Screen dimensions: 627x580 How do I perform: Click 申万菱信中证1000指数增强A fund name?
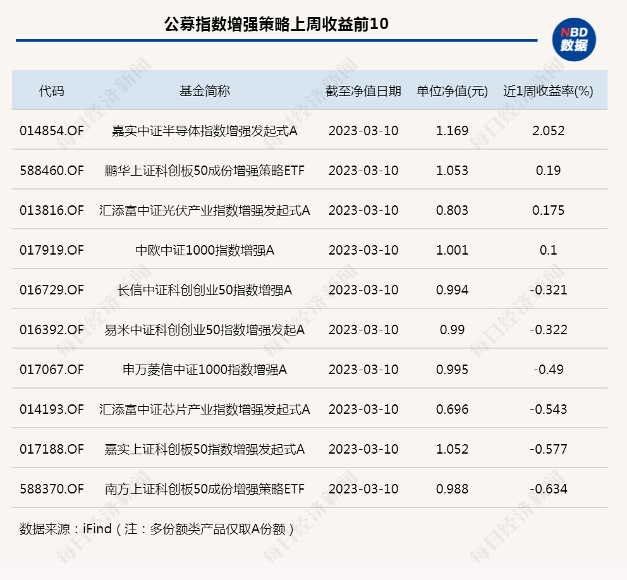[204, 370]
